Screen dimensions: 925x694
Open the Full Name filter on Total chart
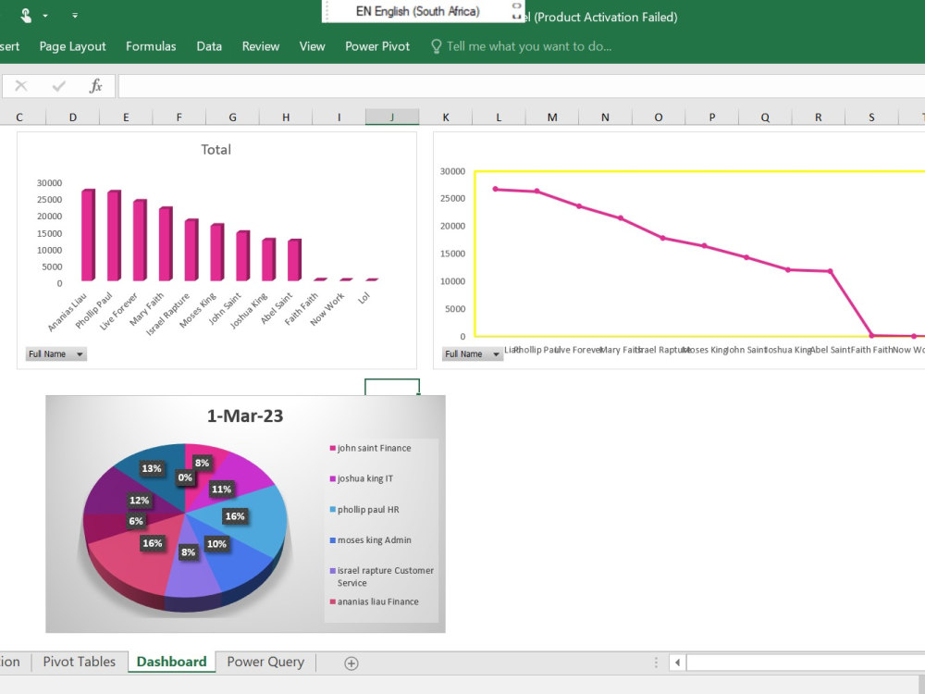click(x=55, y=353)
